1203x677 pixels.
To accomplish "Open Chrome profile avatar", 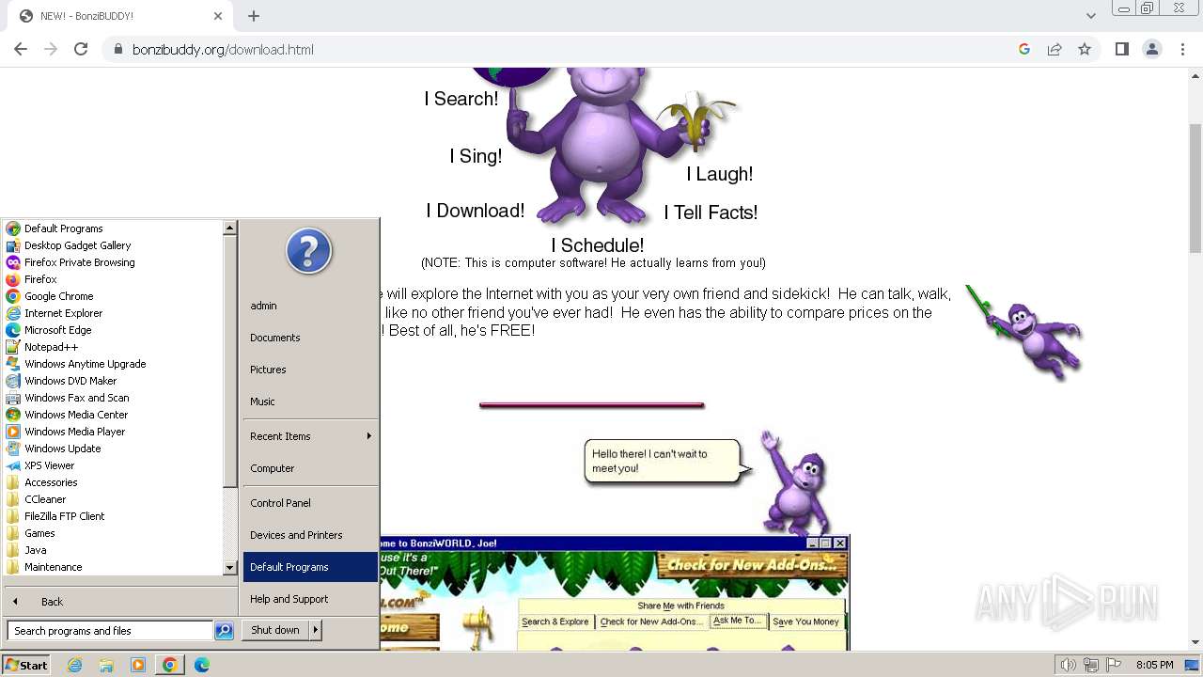I will (x=1152, y=49).
